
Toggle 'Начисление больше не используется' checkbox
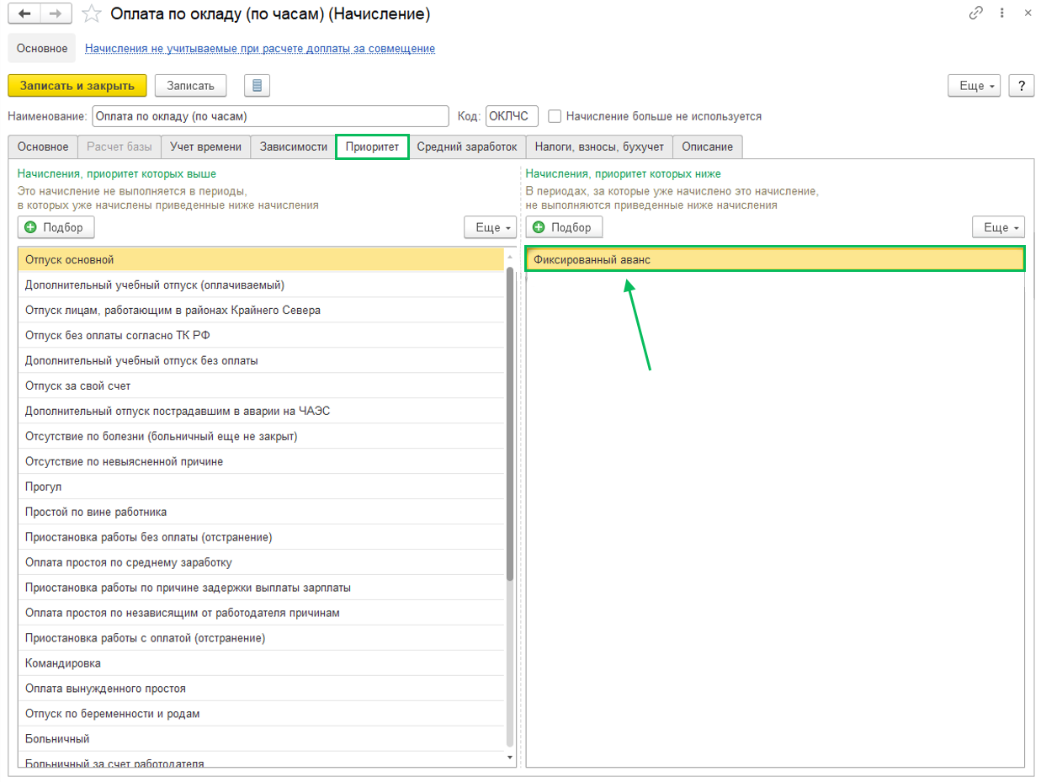pyautogui.click(x=555, y=116)
